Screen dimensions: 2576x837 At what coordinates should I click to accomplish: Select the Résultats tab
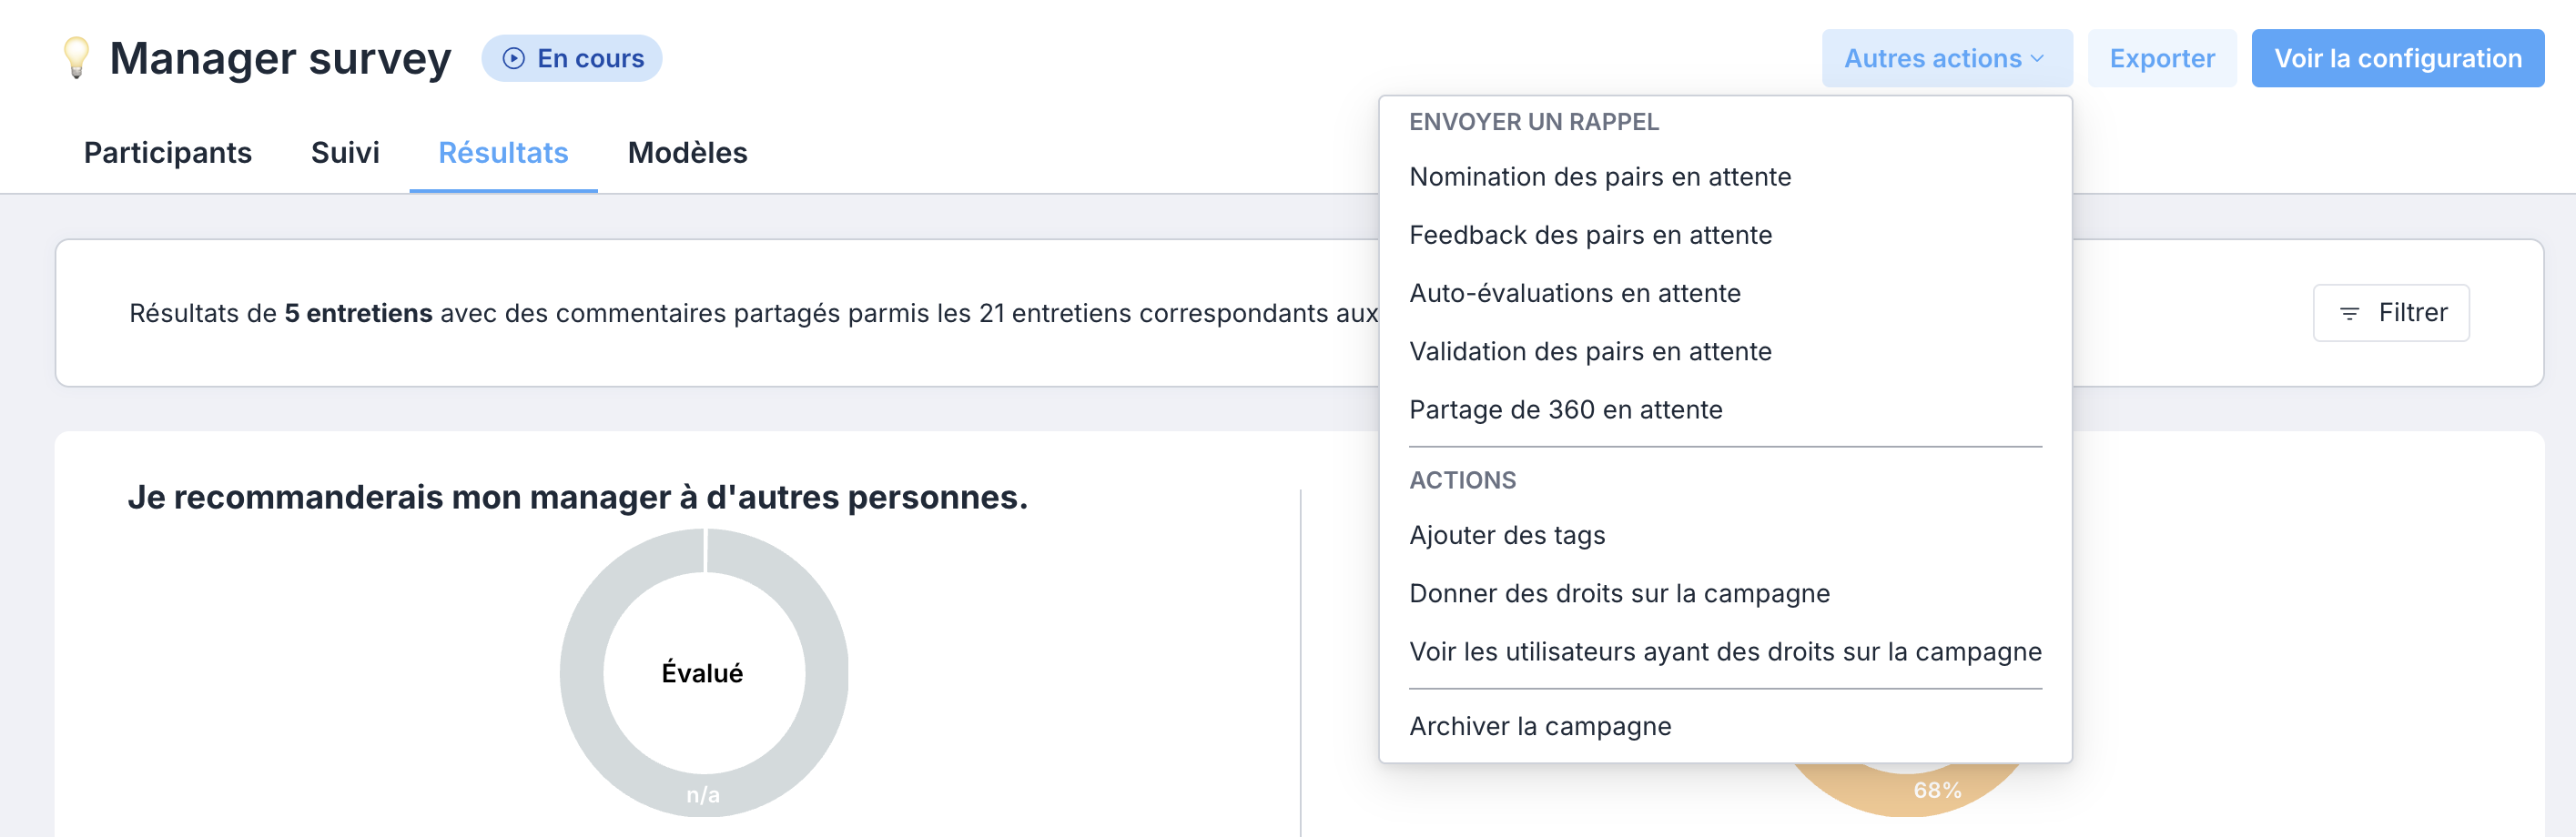click(x=503, y=153)
